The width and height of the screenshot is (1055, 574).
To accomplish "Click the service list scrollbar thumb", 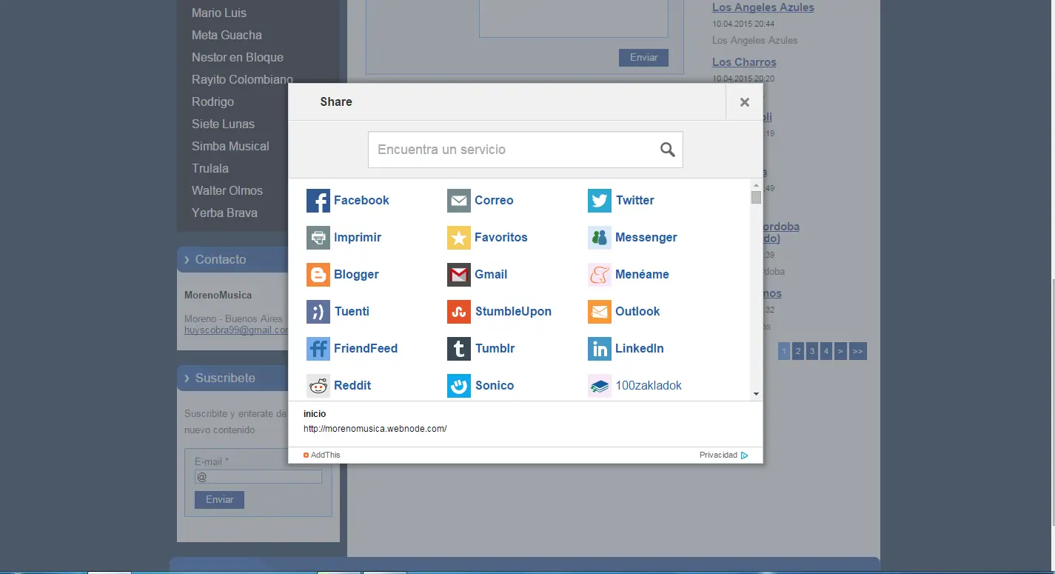I will (756, 198).
